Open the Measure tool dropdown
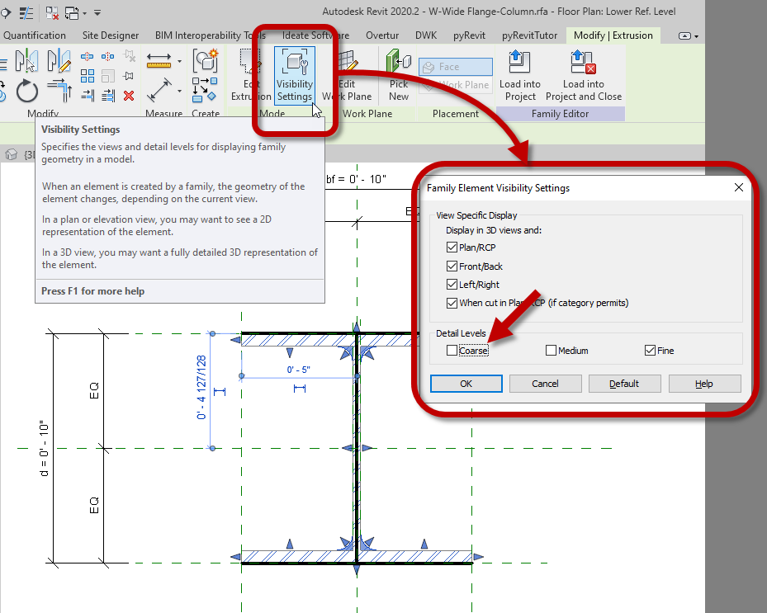Screen dimensions: 767x613 [x=180, y=60]
